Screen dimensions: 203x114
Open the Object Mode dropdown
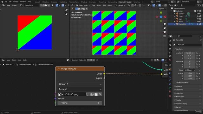83,5
